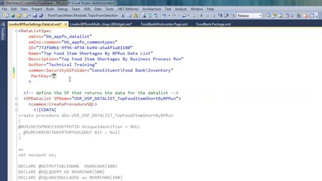The height and width of the screenshot is (181, 322).
Task: Save the current file with the Save icon
Action: pos(35,16)
